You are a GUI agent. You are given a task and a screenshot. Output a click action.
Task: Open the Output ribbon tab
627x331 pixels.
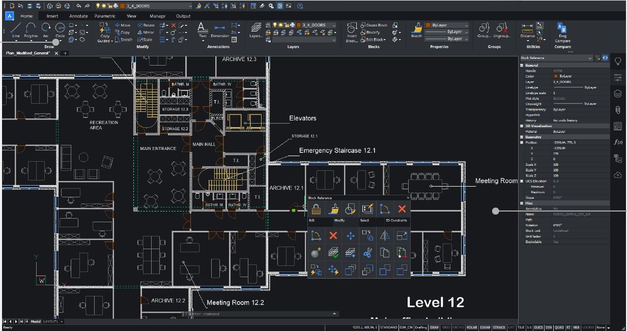184,15
